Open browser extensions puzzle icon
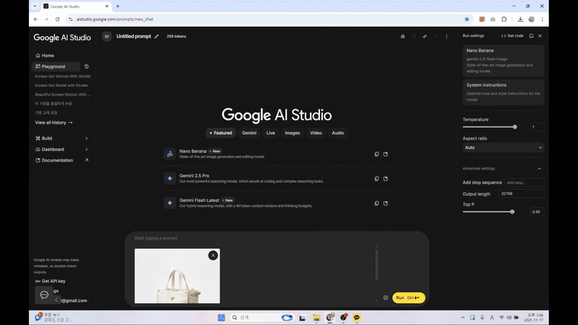Viewport: 578px width, 325px height. pyautogui.click(x=504, y=19)
